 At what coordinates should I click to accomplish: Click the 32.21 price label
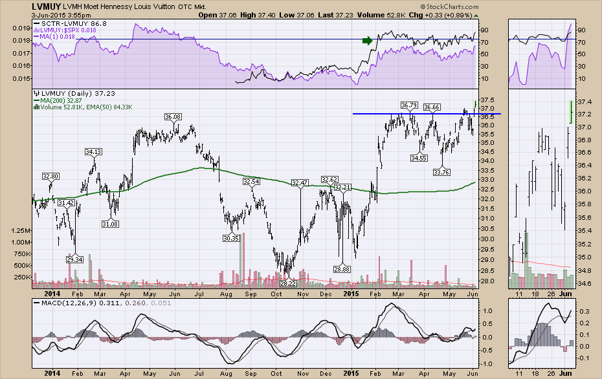point(342,187)
